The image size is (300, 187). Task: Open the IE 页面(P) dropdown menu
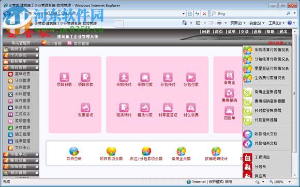(x=238, y=23)
